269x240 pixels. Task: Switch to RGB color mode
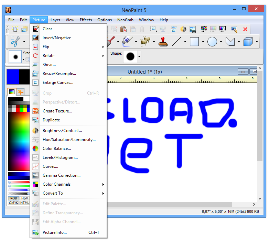[x=13, y=198]
